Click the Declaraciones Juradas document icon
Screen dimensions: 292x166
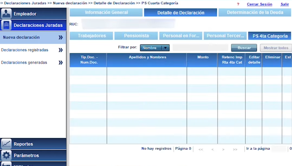(6, 25)
